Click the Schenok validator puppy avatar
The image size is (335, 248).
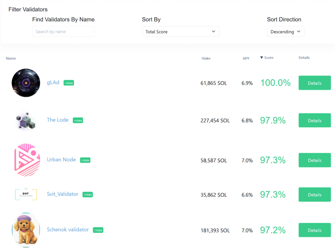click(x=26, y=230)
